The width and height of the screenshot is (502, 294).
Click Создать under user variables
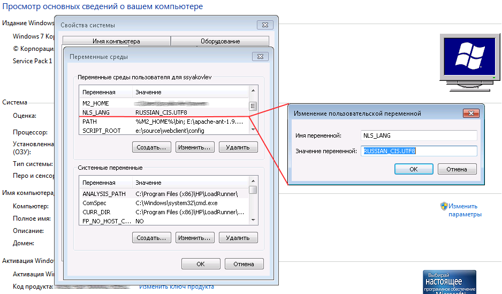(x=151, y=147)
